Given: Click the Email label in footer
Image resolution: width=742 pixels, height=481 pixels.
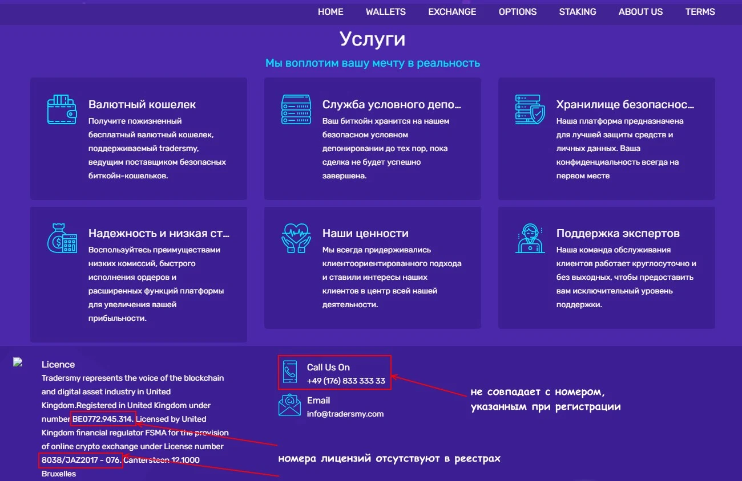Looking at the screenshot, I should pos(318,400).
